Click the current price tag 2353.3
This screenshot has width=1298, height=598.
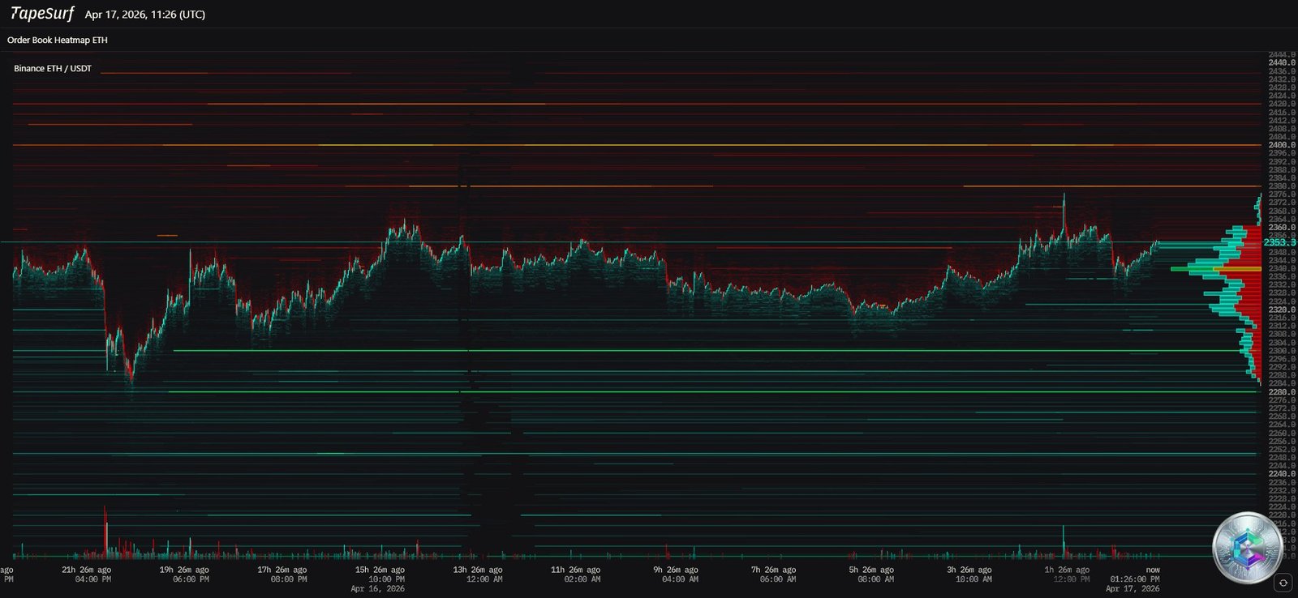tap(1279, 242)
